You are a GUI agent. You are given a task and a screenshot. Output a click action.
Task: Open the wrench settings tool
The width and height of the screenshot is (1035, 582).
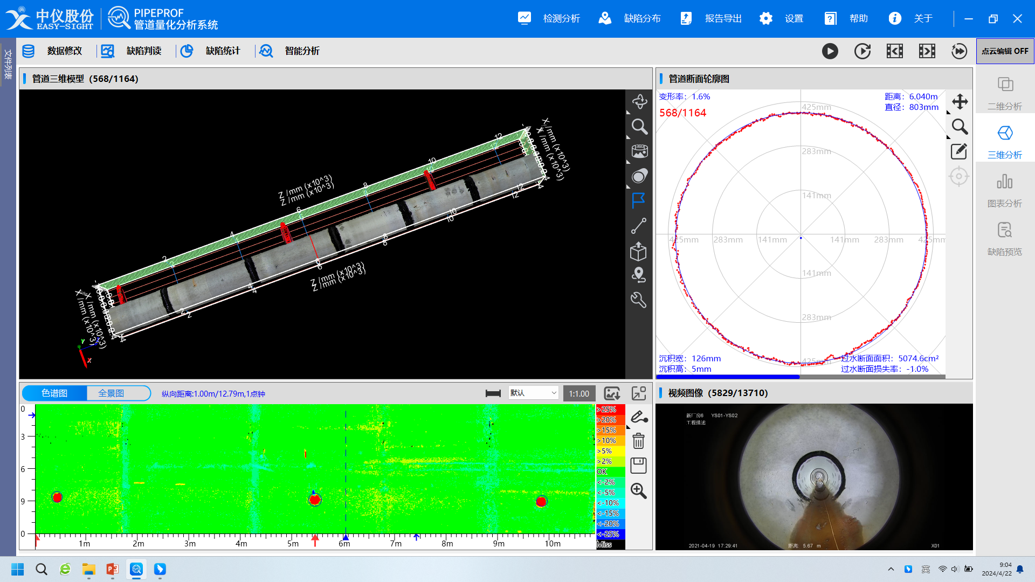(639, 300)
